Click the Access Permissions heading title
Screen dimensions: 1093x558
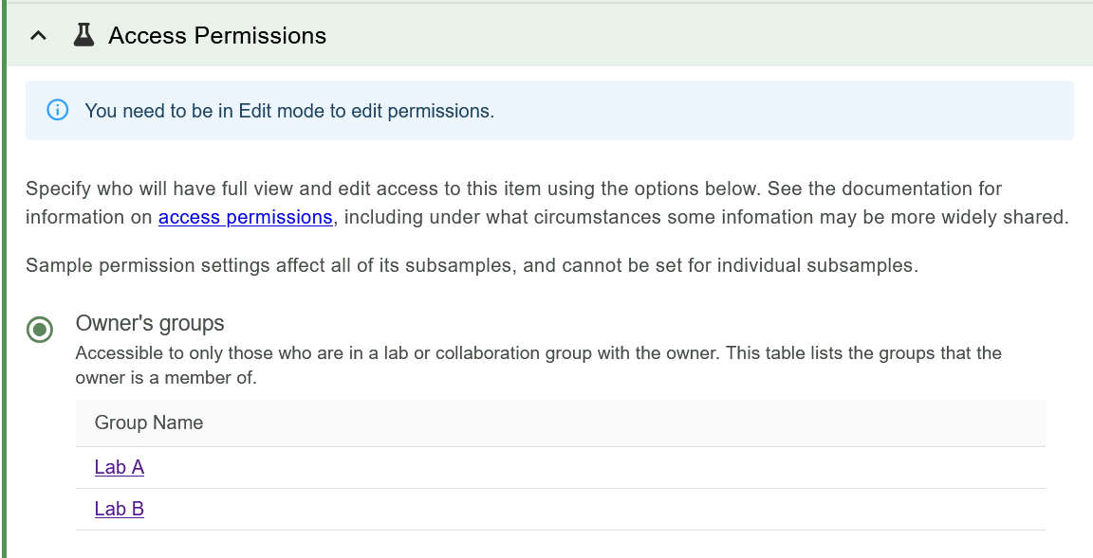tap(217, 36)
